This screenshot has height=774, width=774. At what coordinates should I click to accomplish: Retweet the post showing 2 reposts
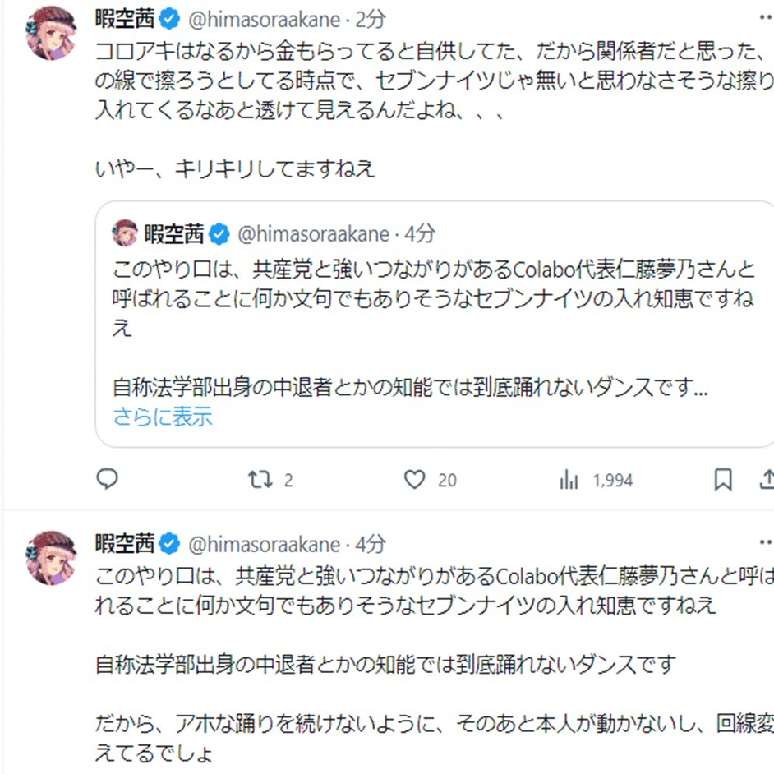tap(261, 480)
